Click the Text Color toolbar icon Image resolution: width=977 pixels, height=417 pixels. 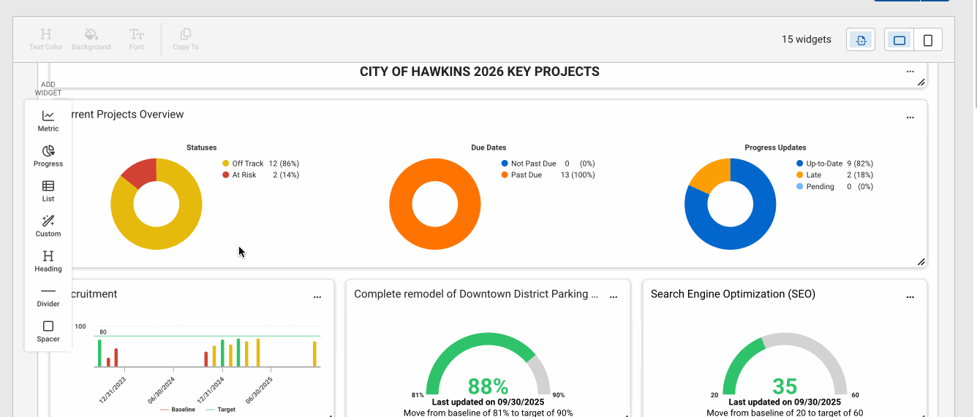point(46,39)
